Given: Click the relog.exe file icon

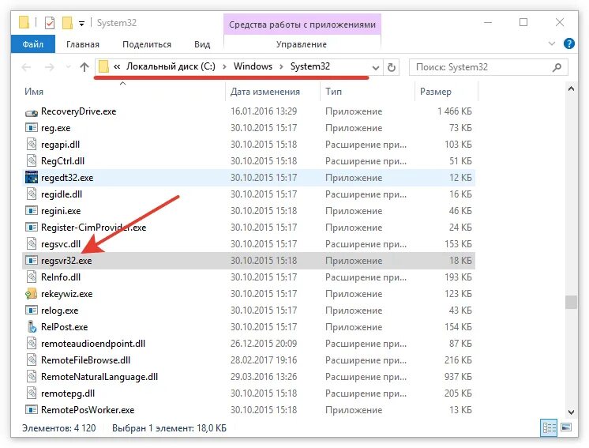Looking at the screenshot, I should (x=32, y=310).
